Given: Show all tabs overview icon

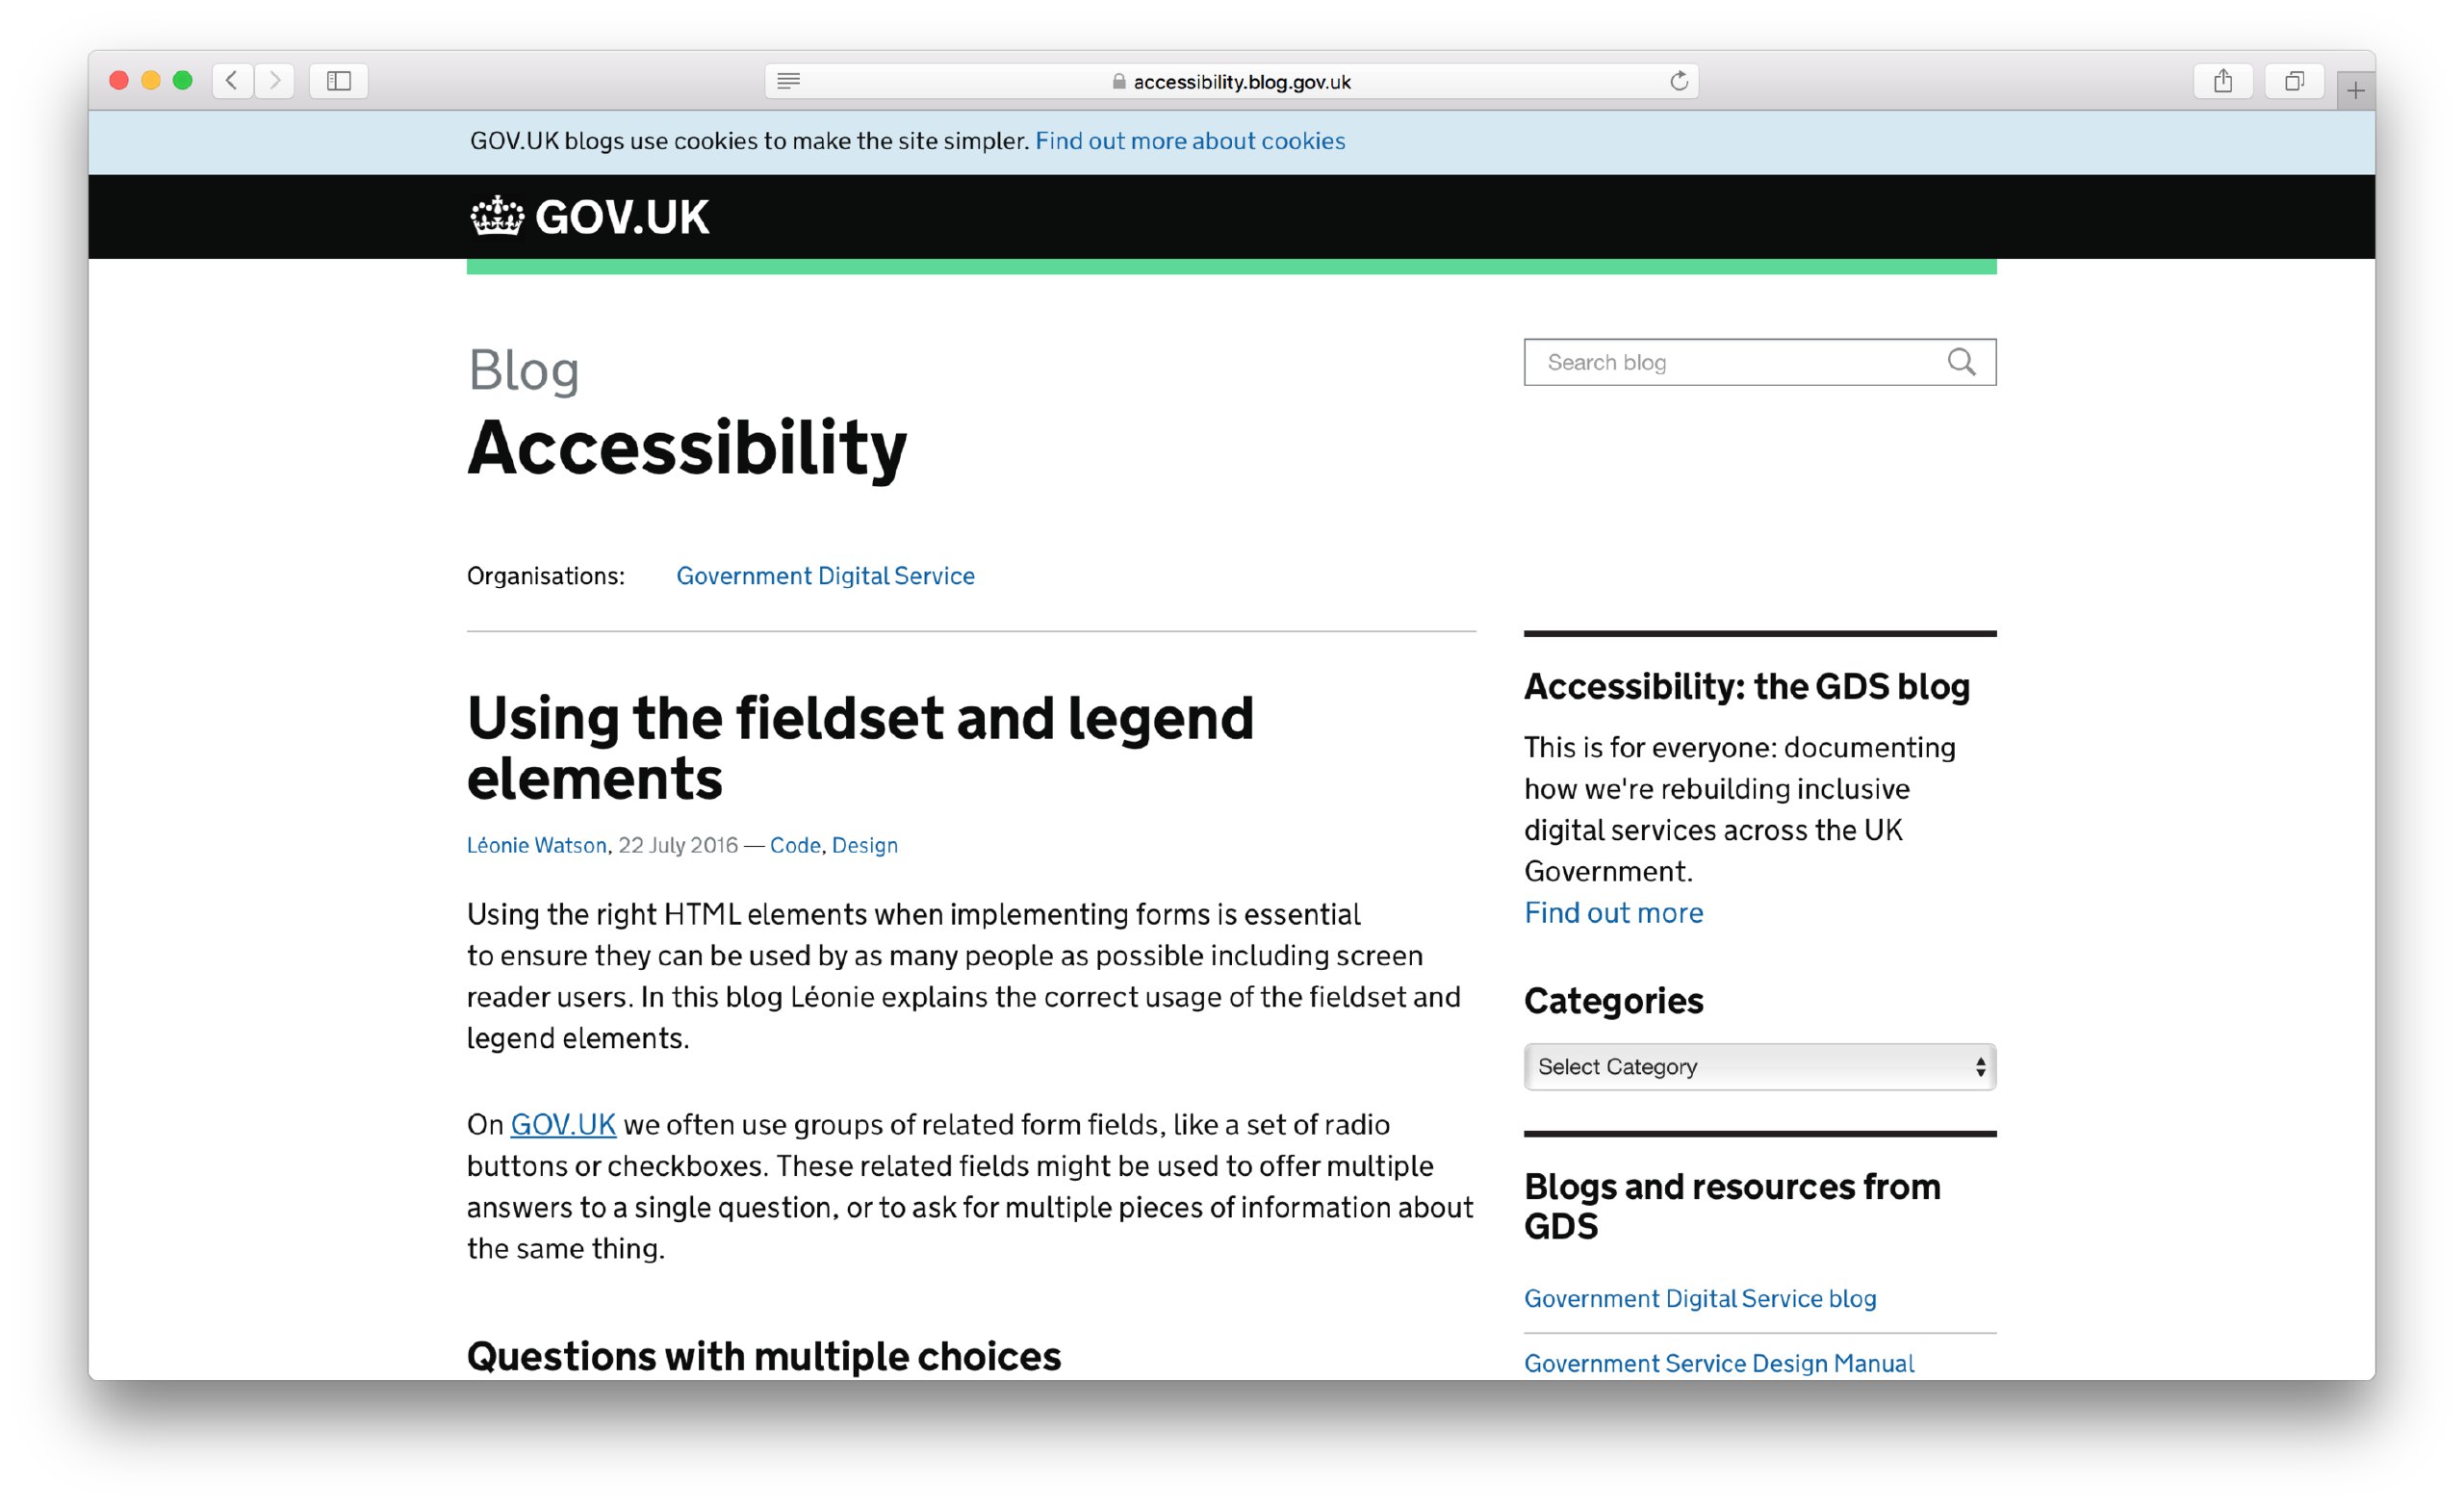Looking at the screenshot, I should (x=2294, y=80).
